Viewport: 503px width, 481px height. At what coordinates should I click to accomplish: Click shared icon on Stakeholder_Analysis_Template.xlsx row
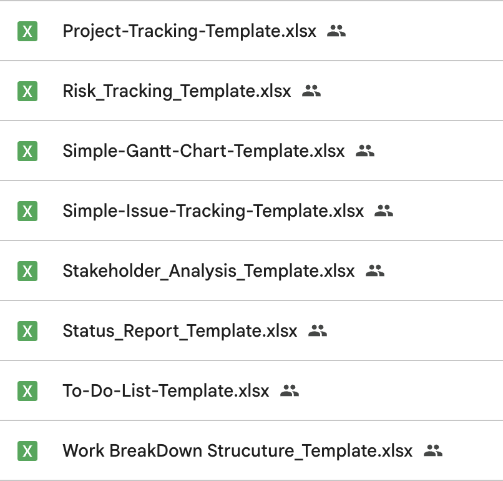click(374, 271)
